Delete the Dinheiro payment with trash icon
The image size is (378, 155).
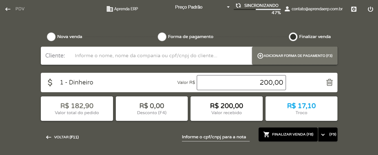(329, 82)
